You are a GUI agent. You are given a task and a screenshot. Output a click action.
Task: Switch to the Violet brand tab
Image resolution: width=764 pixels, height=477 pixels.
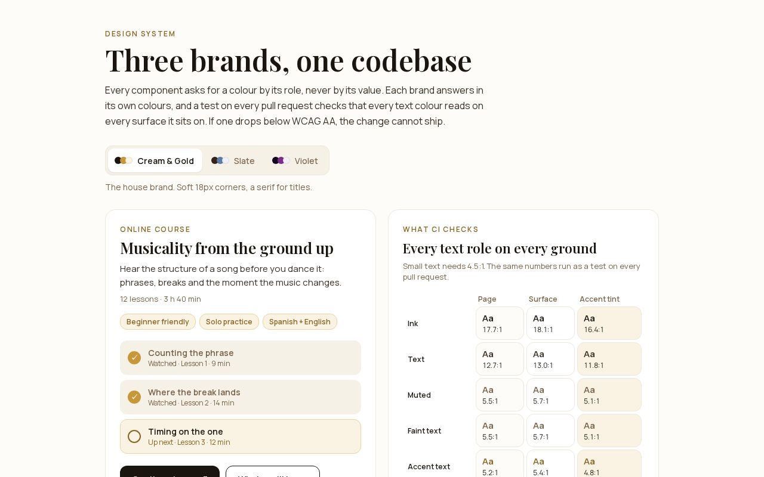tap(295, 160)
